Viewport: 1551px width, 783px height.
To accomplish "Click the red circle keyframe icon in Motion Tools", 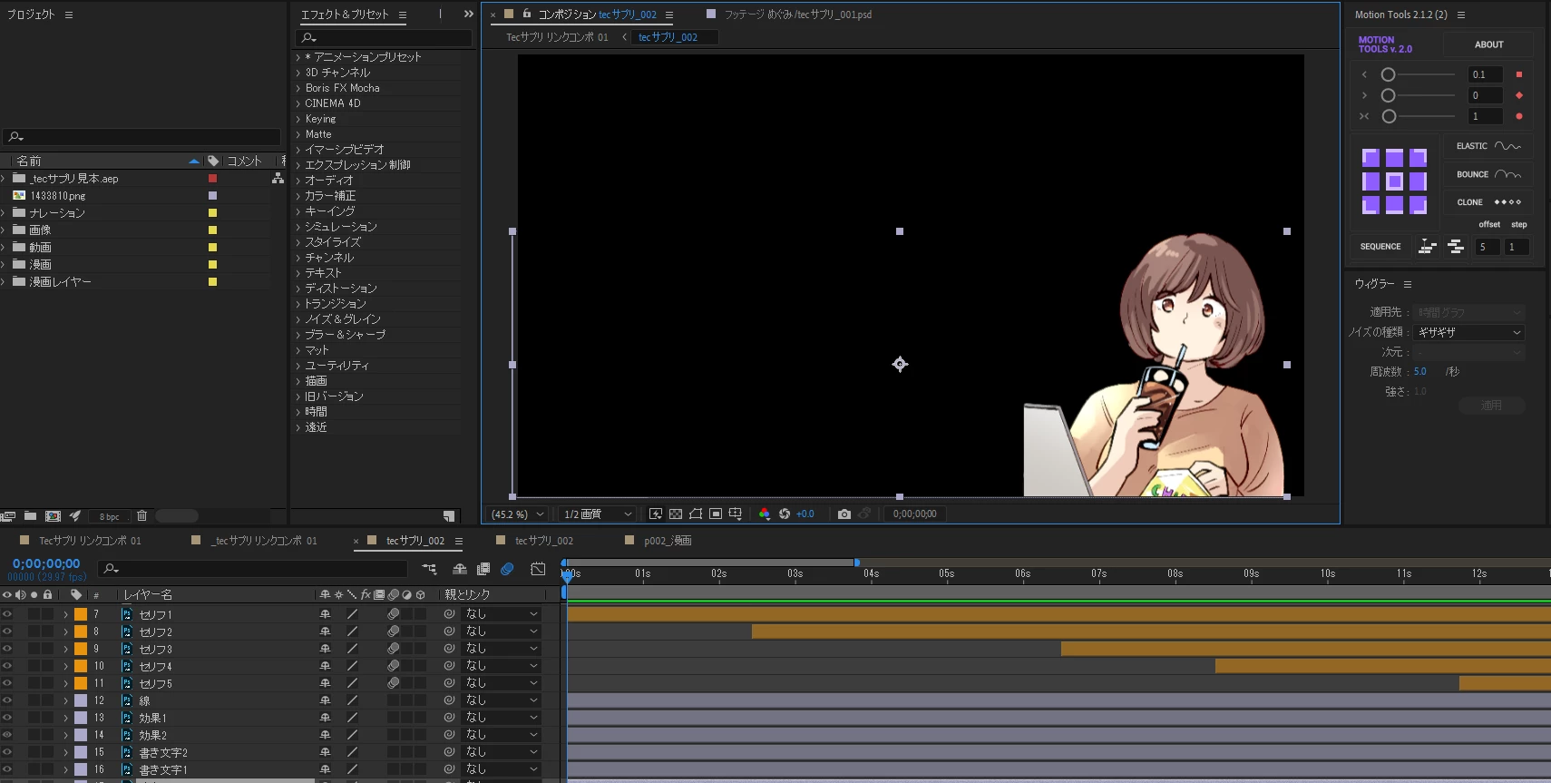I will click(x=1519, y=116).
